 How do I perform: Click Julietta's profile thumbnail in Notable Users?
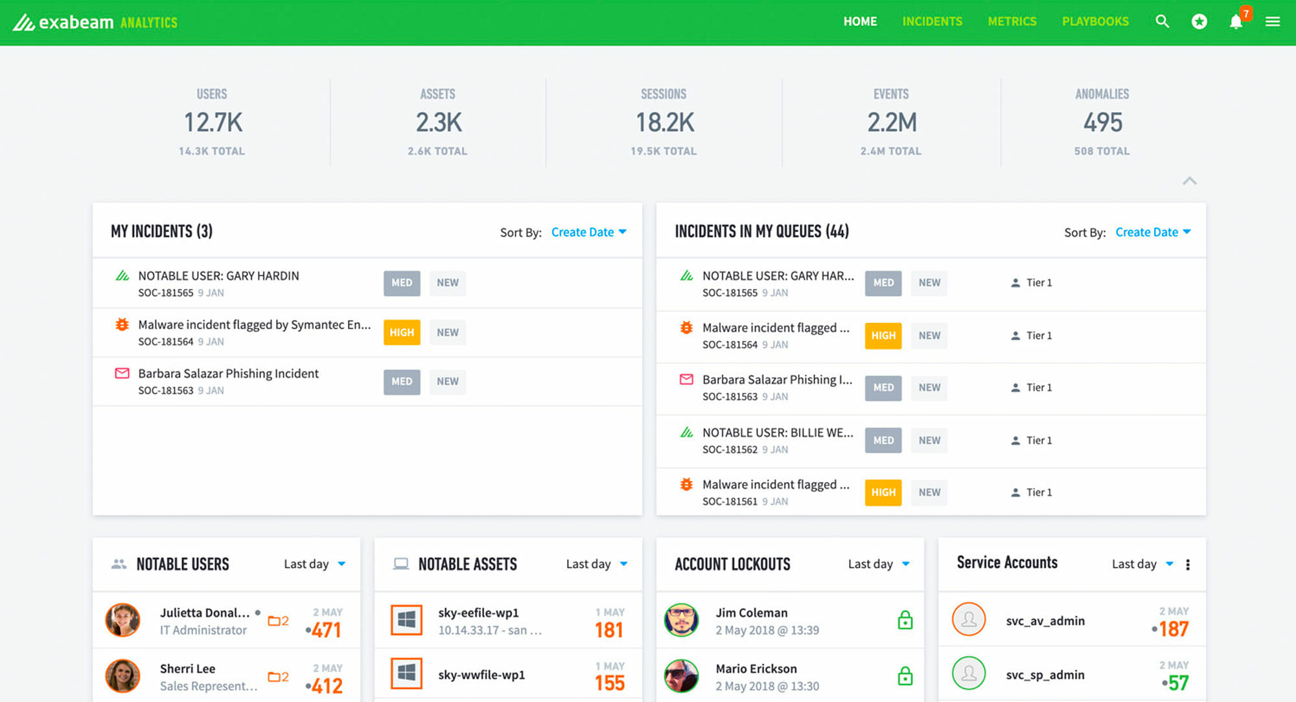pyautogui.click(x=122, y=620)
